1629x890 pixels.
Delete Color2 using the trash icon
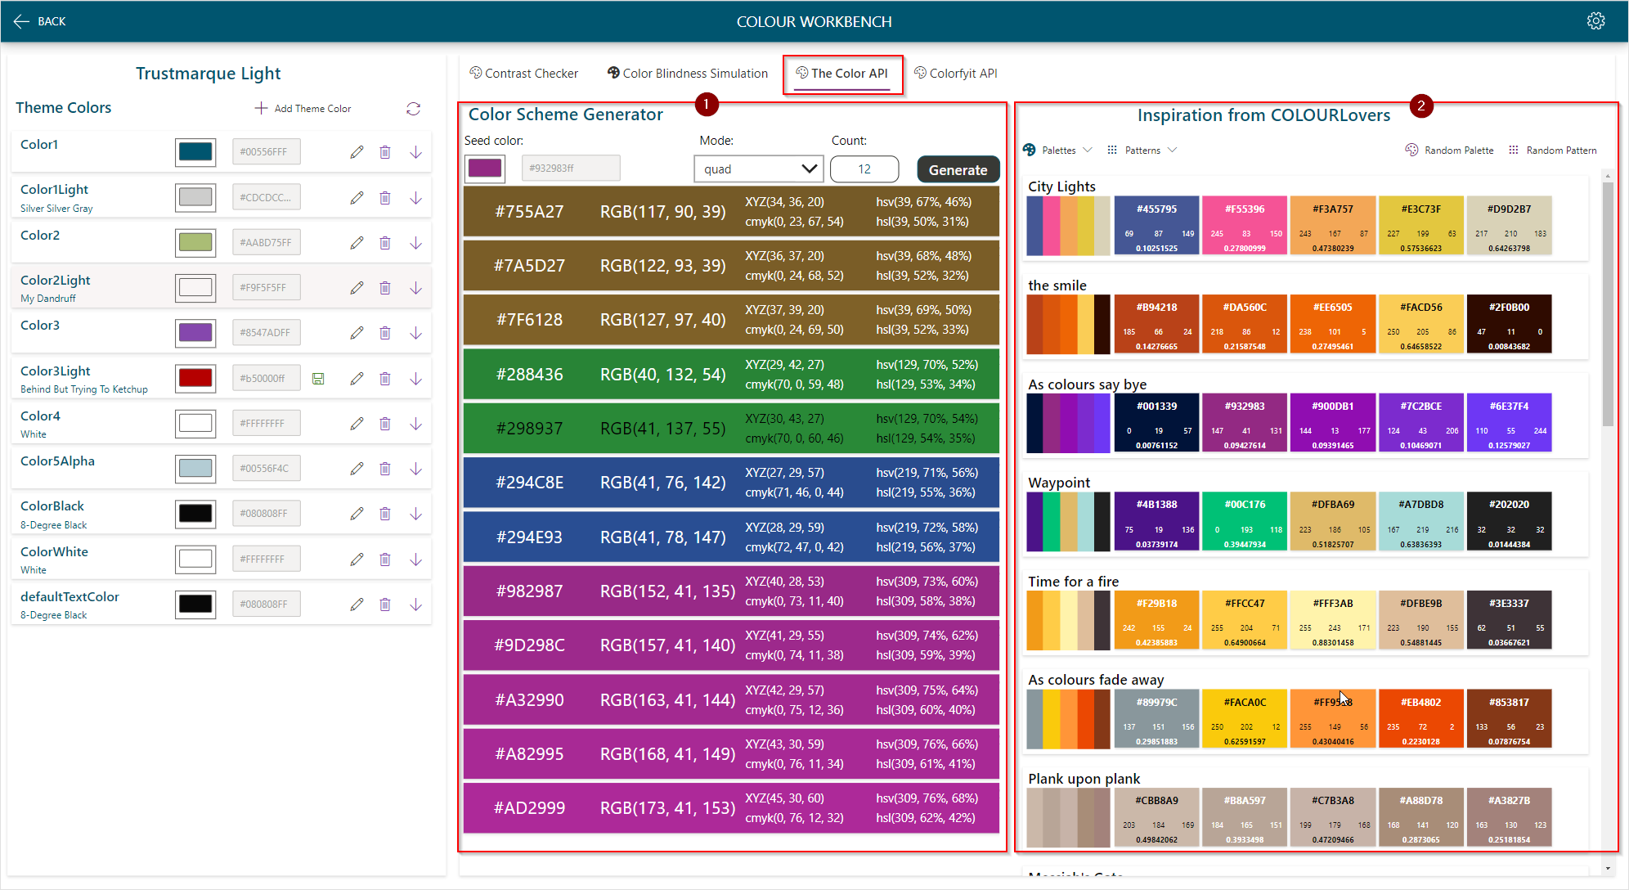(385, 243)
